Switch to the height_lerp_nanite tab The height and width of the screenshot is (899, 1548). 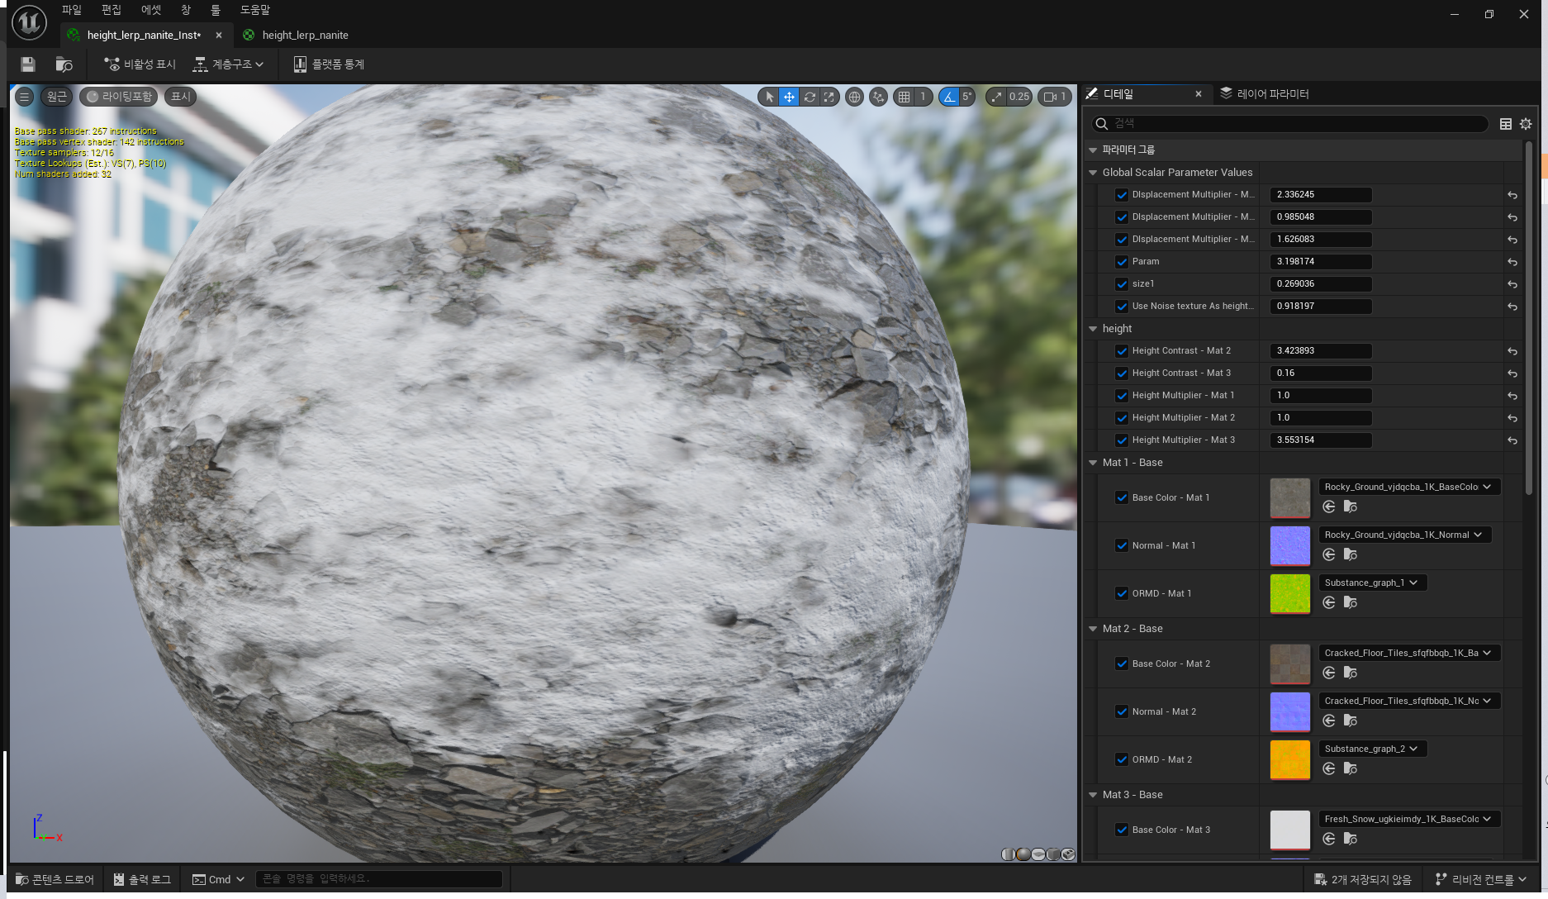[305, 35]
